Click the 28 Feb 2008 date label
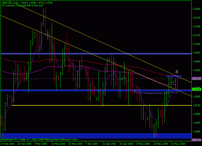 (x=24, y=144)
